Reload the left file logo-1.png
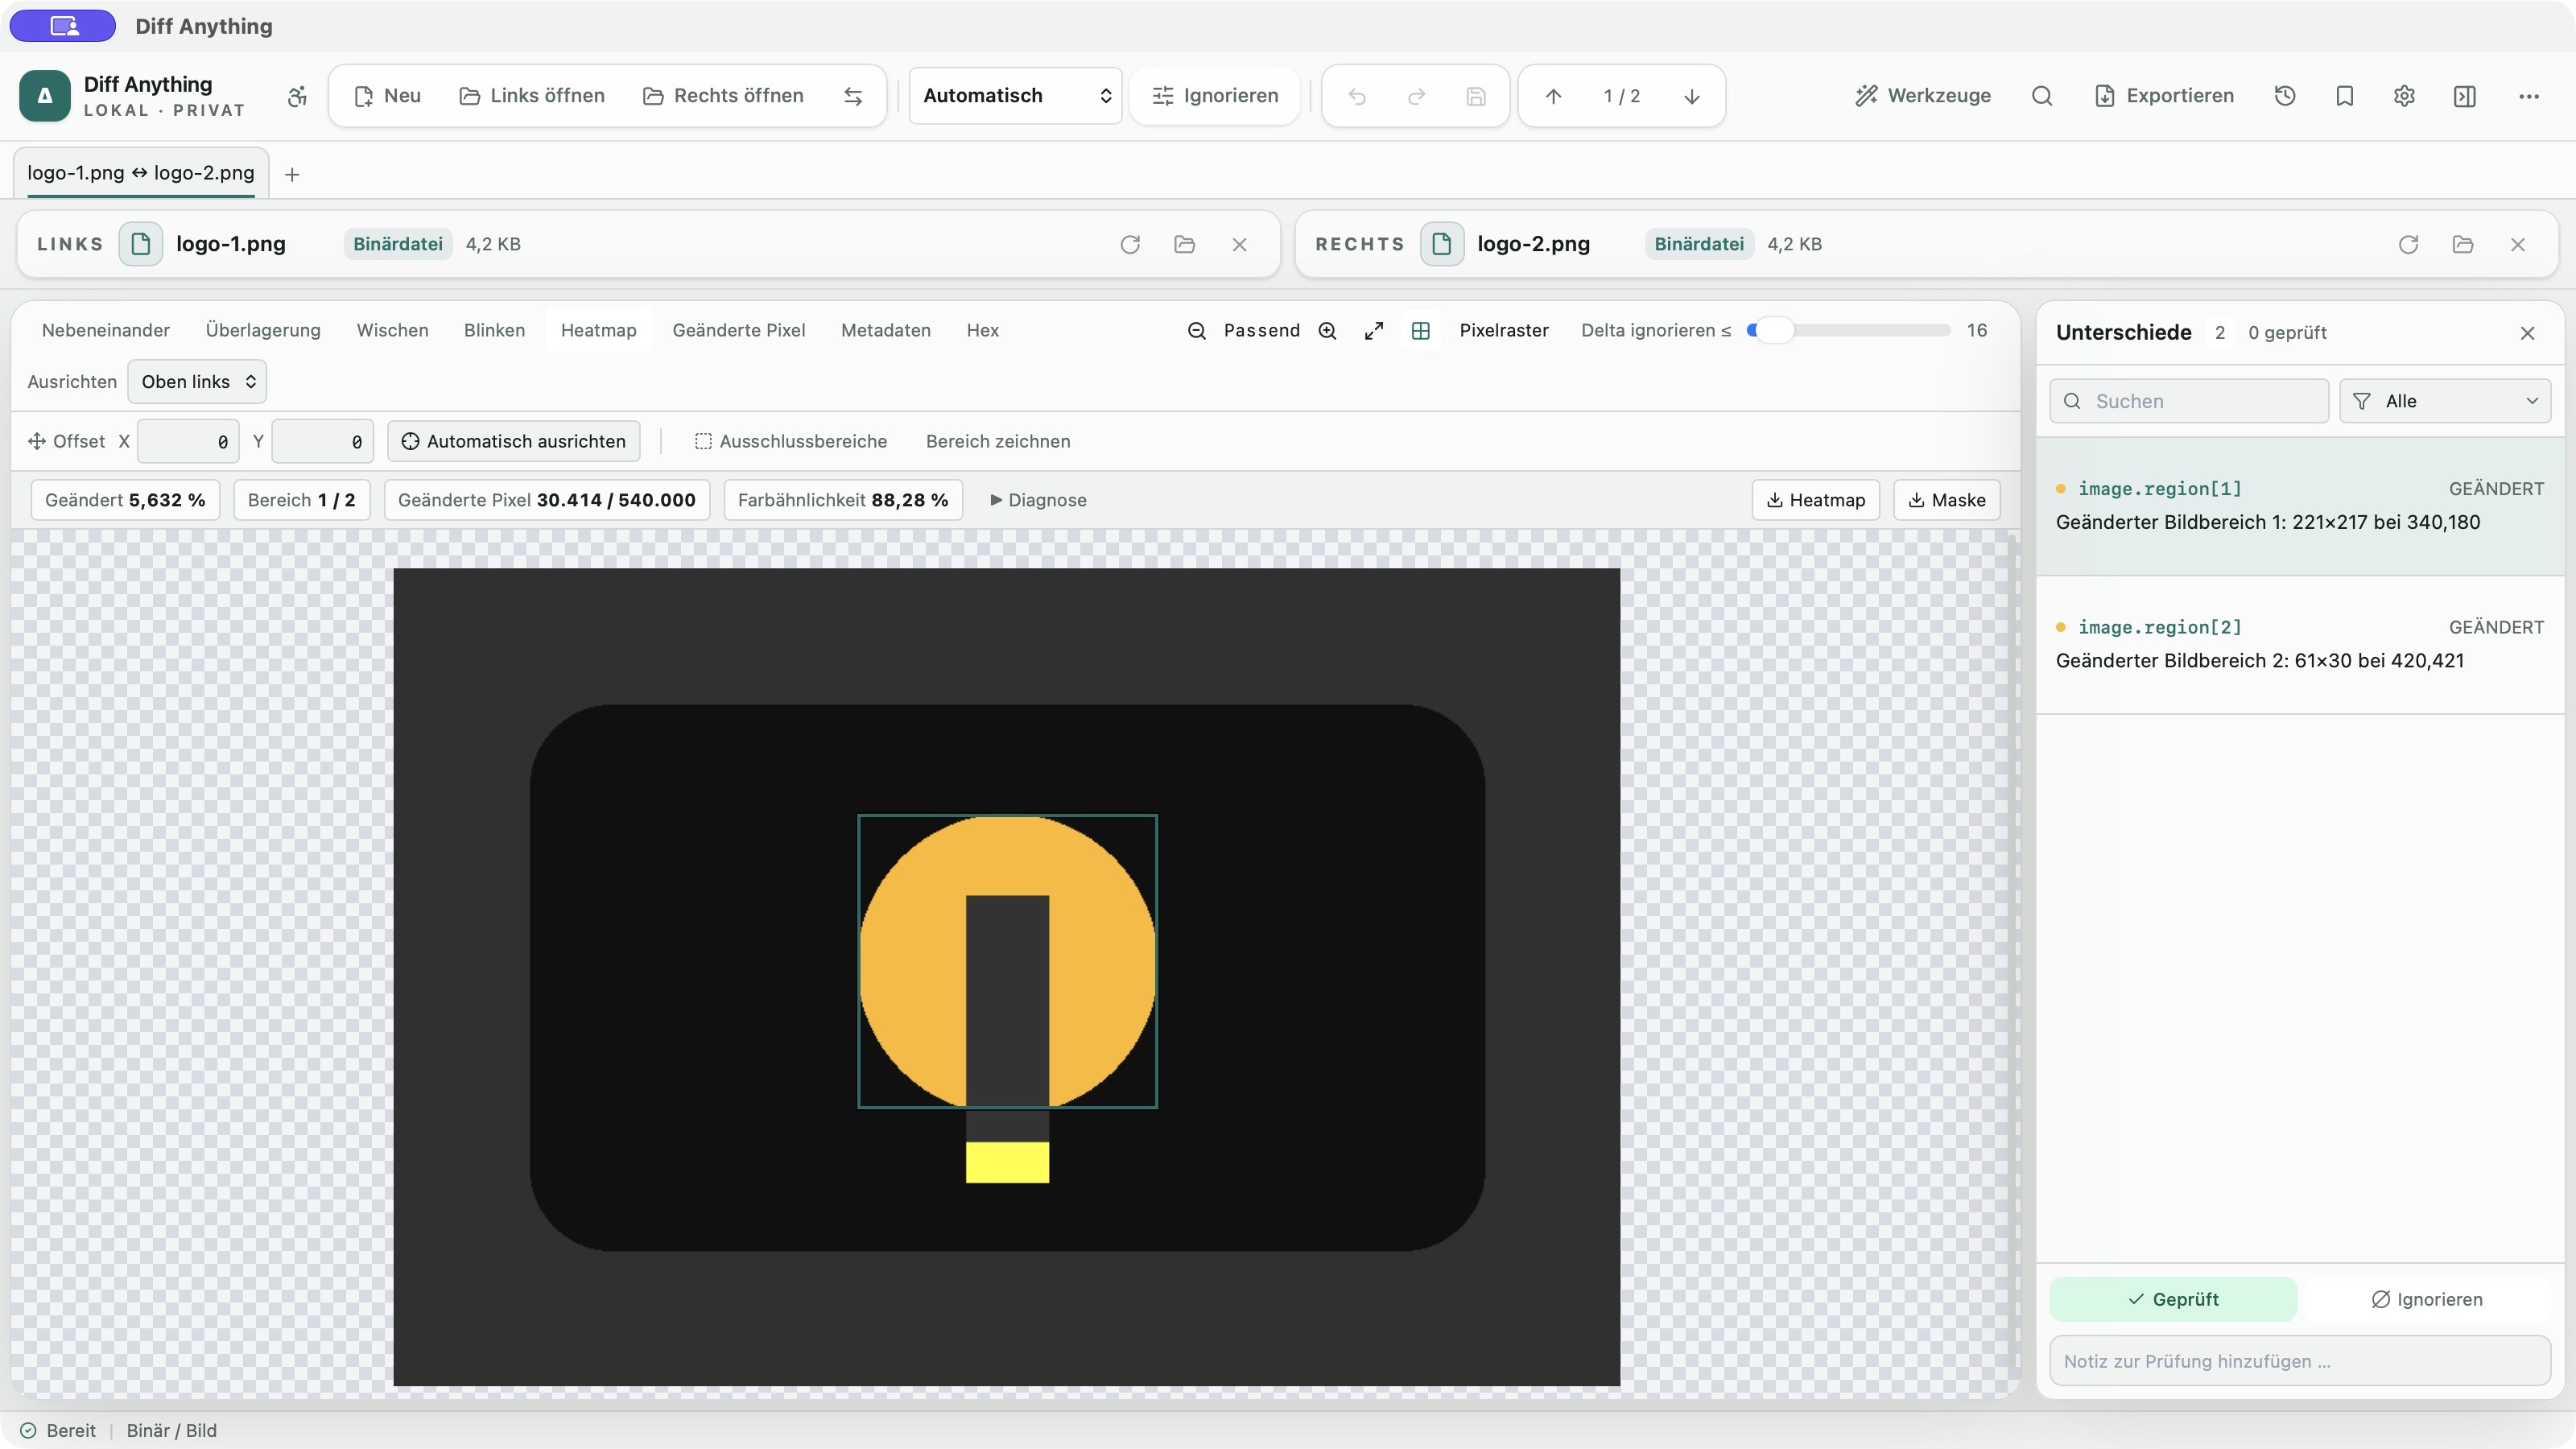Screen dimensions: 2576x1449 (x=1130, y=244)
